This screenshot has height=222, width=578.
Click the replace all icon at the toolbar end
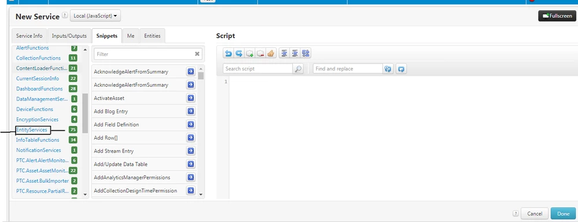[x=401, y=68]
